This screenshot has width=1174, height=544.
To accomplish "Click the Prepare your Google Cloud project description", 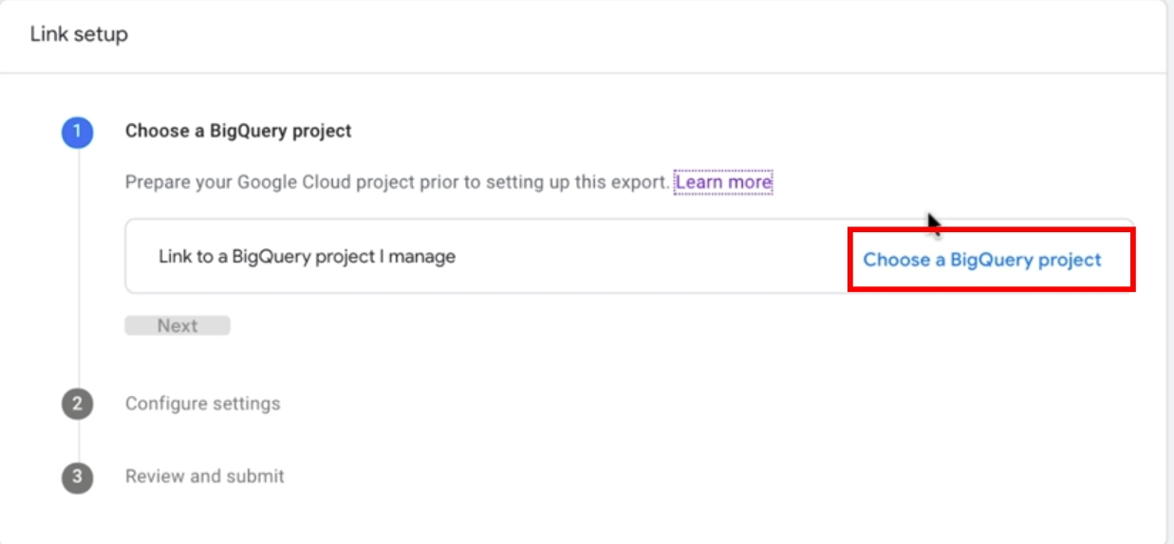I will tap(397, 181).
